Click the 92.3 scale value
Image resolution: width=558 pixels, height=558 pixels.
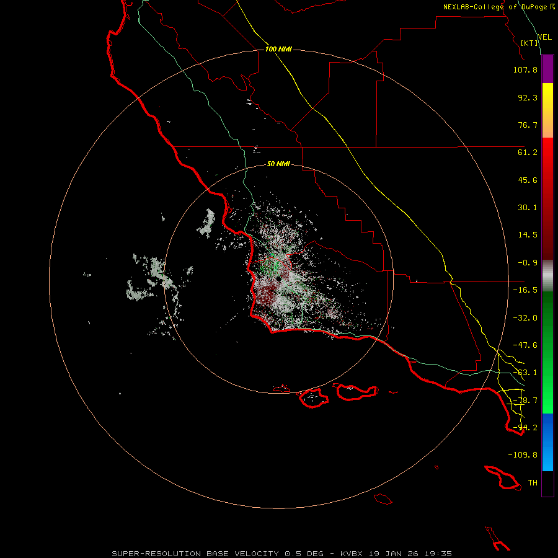pyautogui.click(x=528, y=97)
